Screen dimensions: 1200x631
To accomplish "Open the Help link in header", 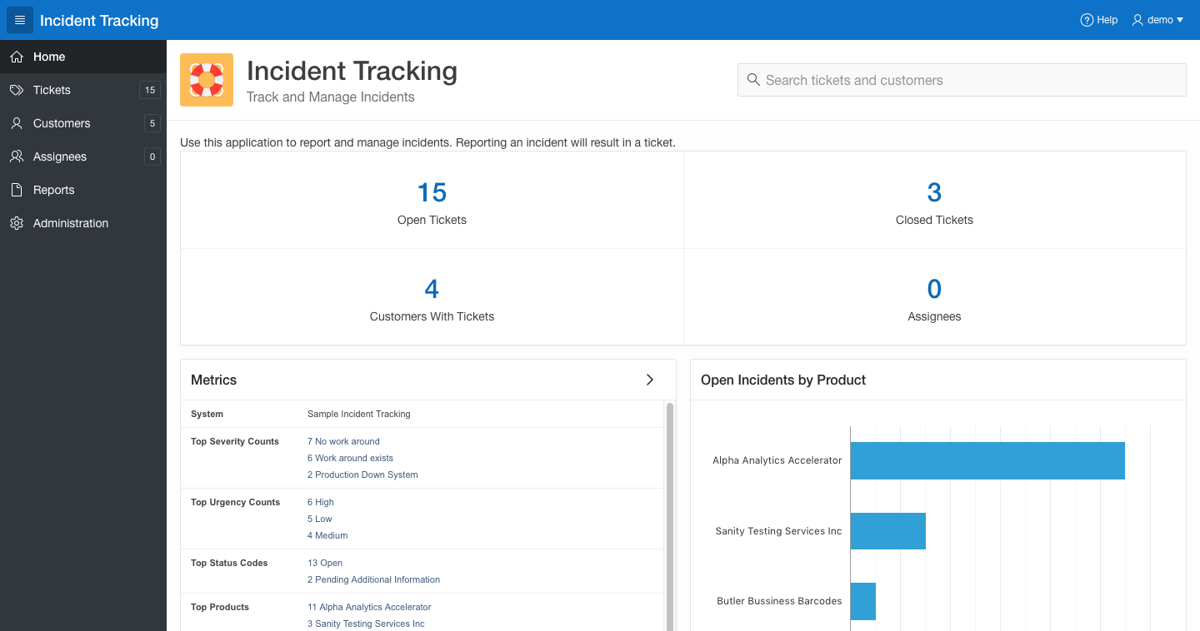I will coord(1098,20).
